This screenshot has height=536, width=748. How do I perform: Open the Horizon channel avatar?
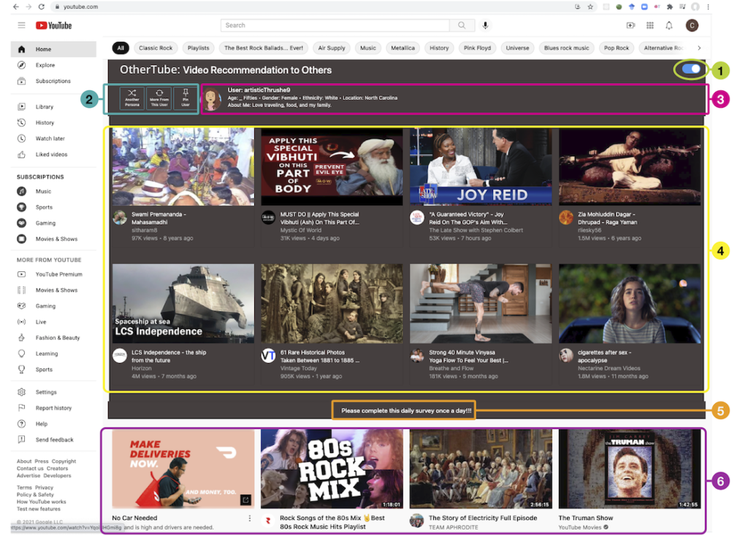click(119, 355)
